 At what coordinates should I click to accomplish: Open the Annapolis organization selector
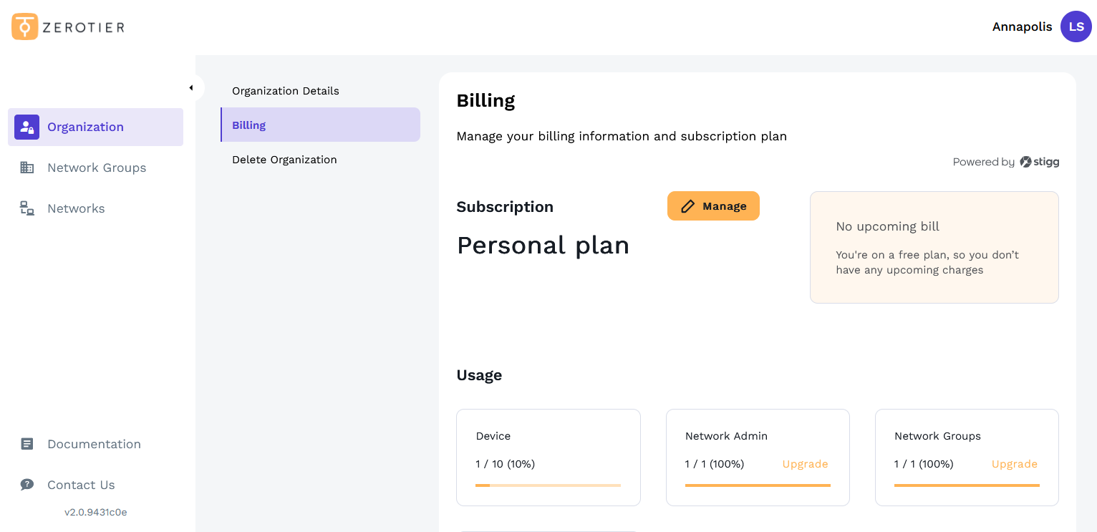click(x=1022, y=26)
